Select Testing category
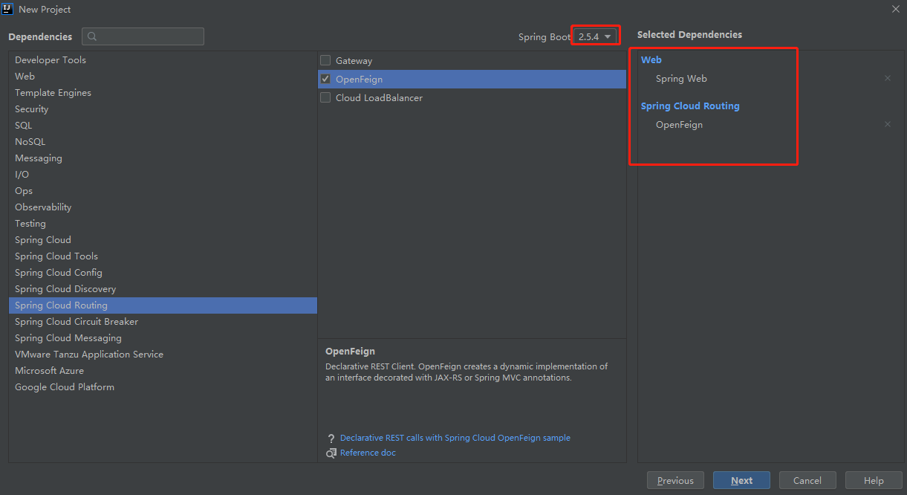907x495 pixels. click(x=163, y=224)
